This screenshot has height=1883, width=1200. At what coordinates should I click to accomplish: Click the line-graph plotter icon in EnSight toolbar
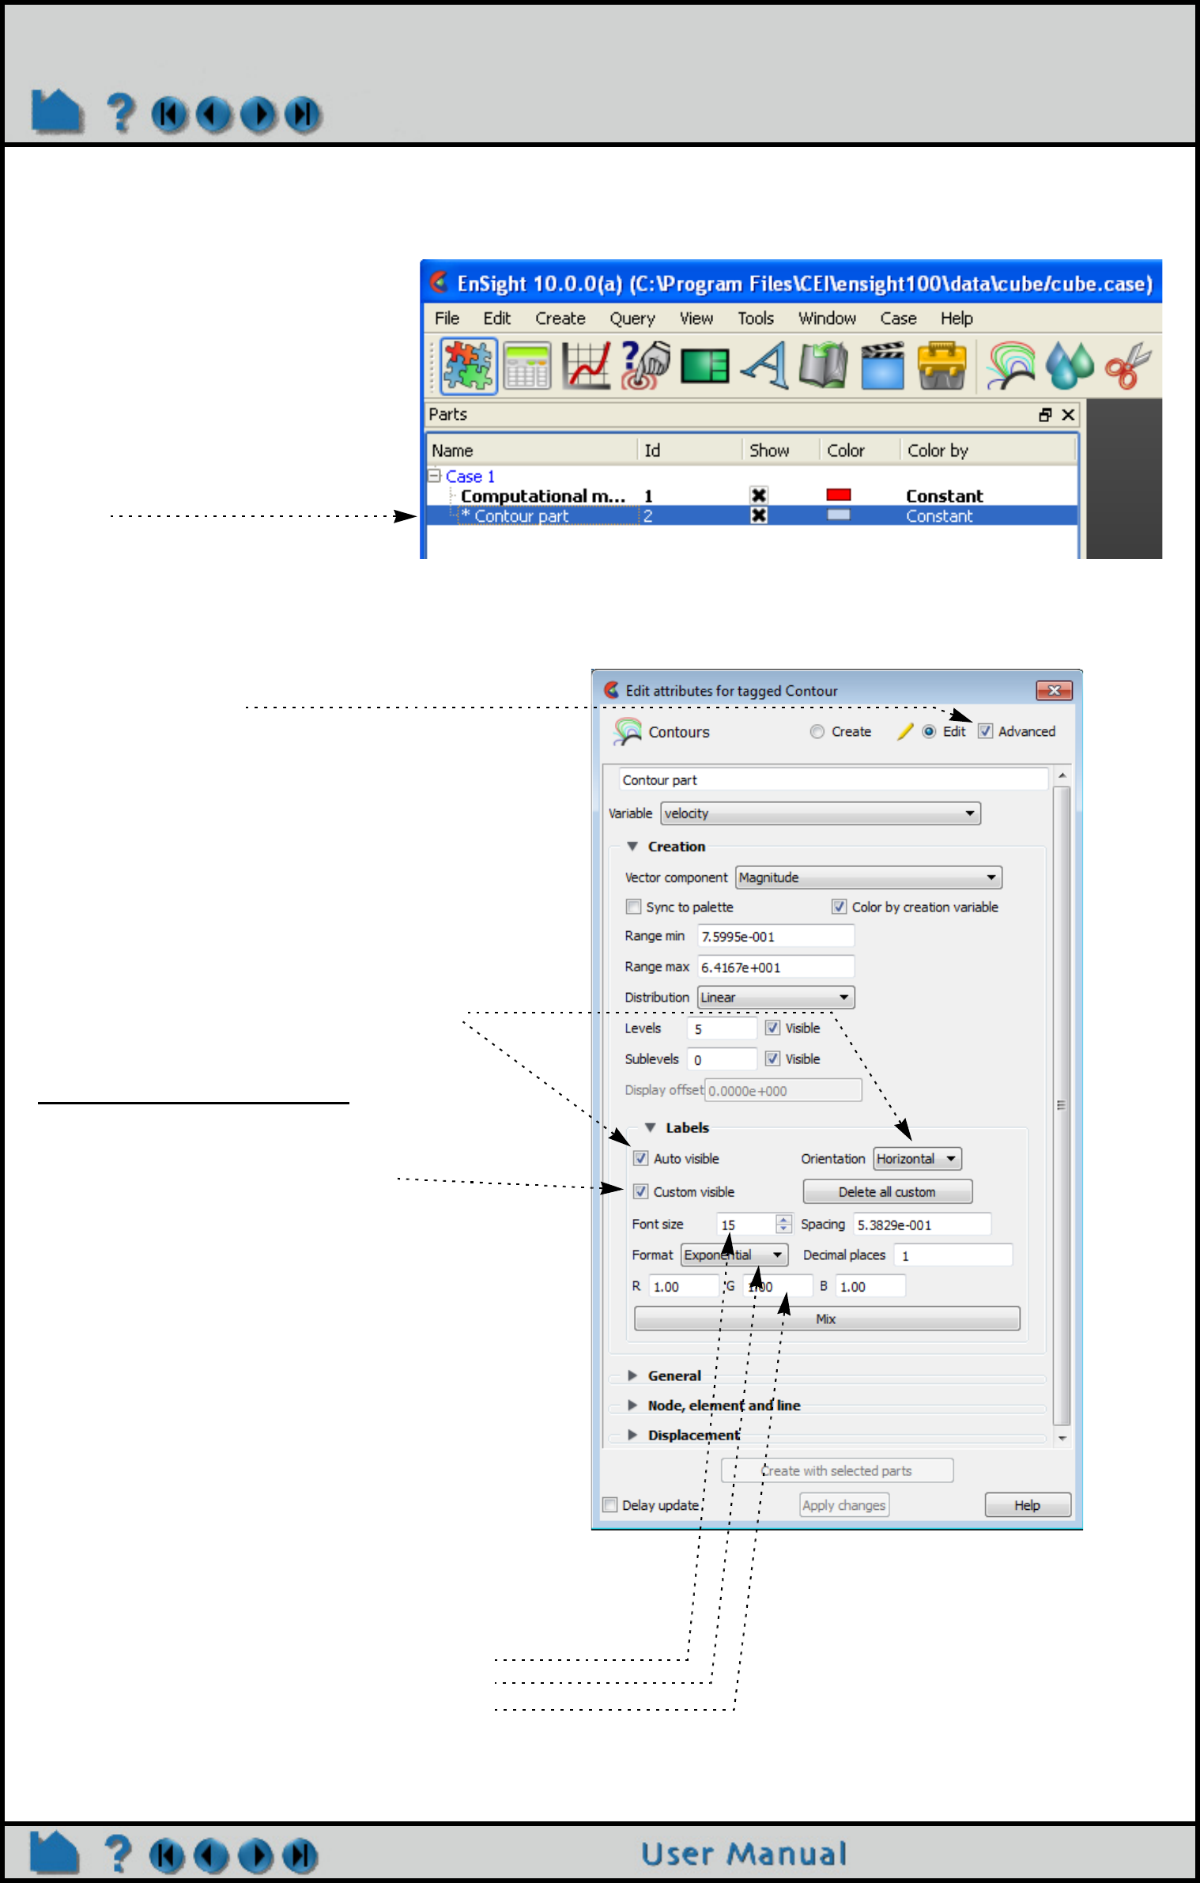coord(586,366)
